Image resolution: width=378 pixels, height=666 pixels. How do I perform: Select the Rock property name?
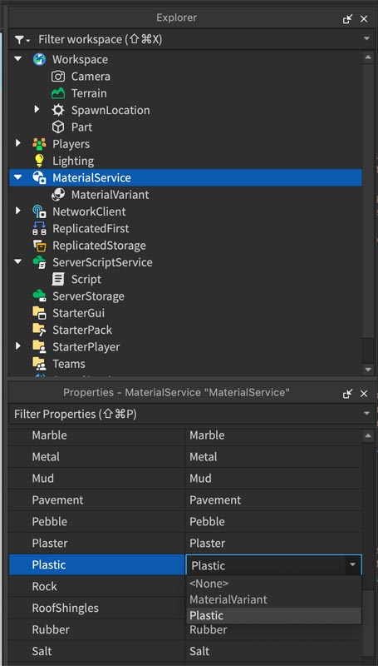click(45, 586)
